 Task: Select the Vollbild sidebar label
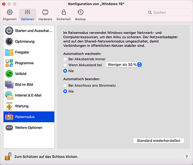20,74
